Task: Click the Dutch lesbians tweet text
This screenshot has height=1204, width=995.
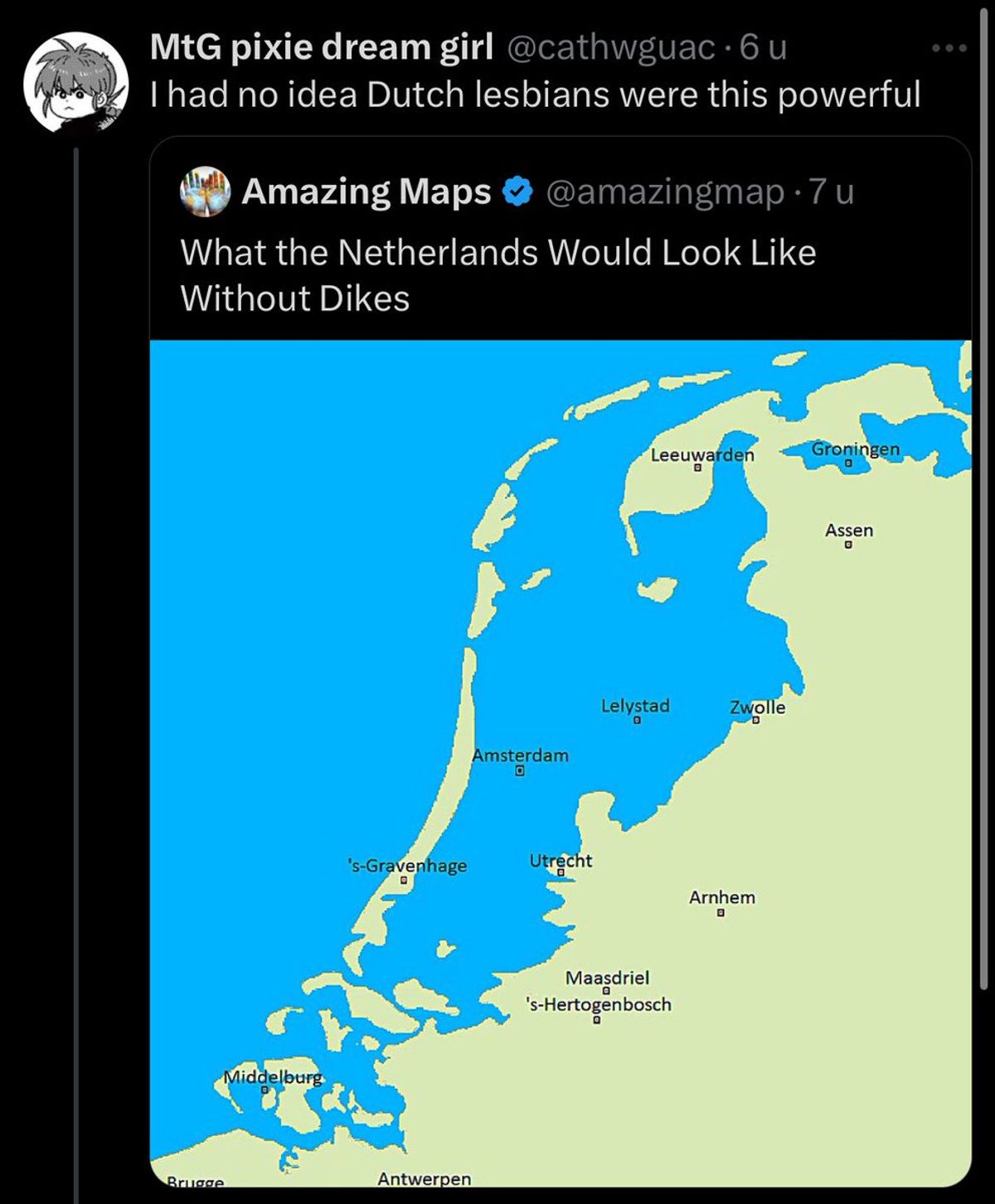Action: click(536, 95)
